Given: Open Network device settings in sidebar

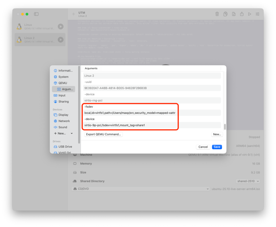Looking at the screenshot, I should [65, 121].
